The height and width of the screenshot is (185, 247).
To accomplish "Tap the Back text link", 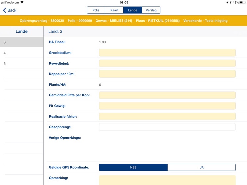I will 12,10.
